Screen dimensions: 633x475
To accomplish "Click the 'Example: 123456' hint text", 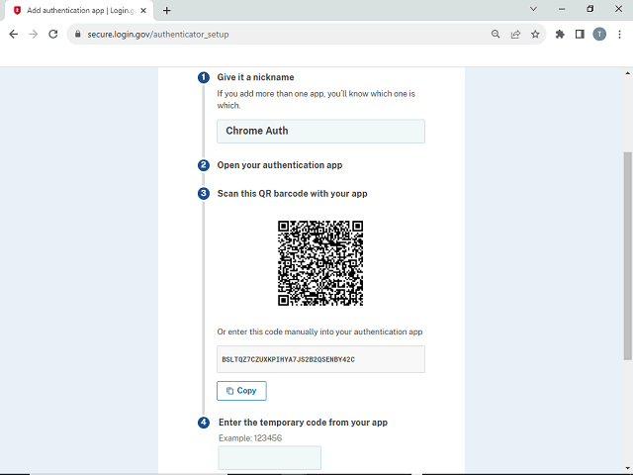I will (250, 438).
